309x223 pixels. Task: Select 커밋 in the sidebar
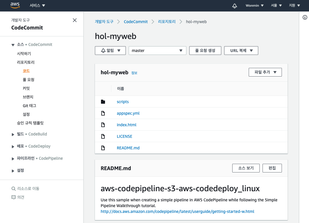(x=26, y=88)
